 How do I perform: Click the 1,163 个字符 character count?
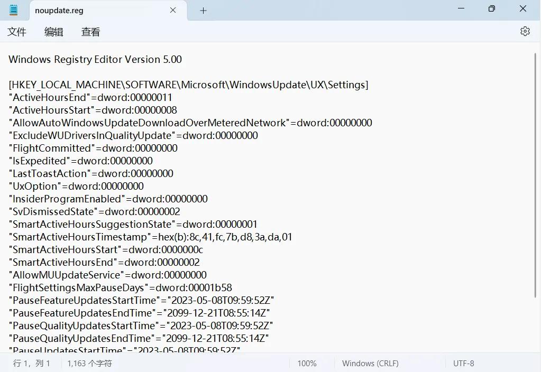[x=89, y=364]
